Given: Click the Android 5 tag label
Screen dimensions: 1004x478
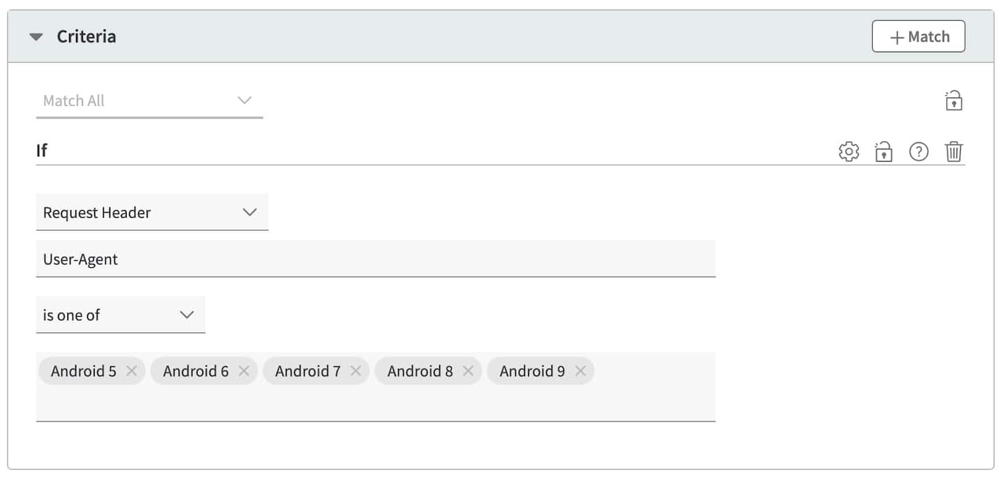Looking at the screenshot, I should 84,371.
